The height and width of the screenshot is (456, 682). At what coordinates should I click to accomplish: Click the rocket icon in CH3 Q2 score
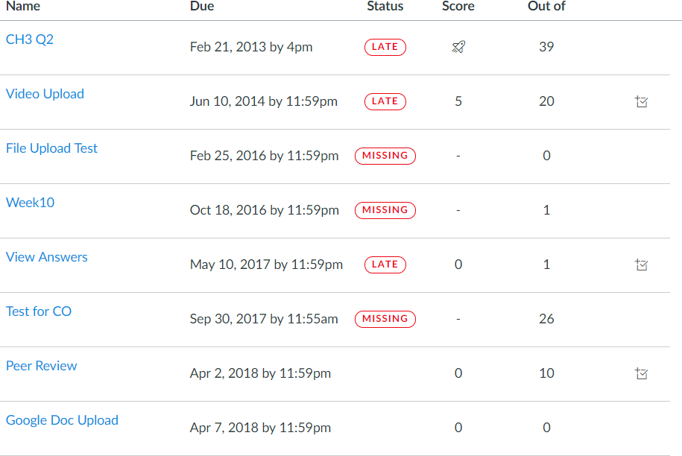pos(458,47)
